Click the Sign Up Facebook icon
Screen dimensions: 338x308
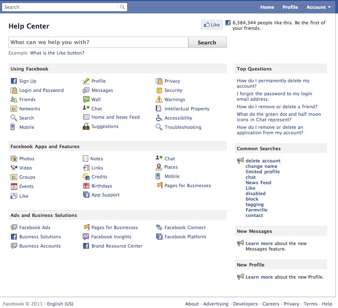(14, 81)
